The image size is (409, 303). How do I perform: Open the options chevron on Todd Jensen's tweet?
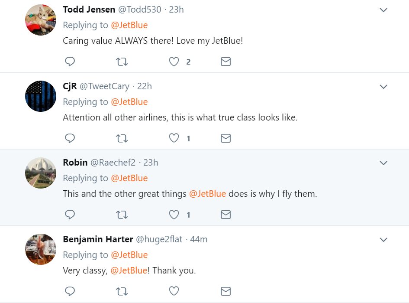[x=383, y=10]
